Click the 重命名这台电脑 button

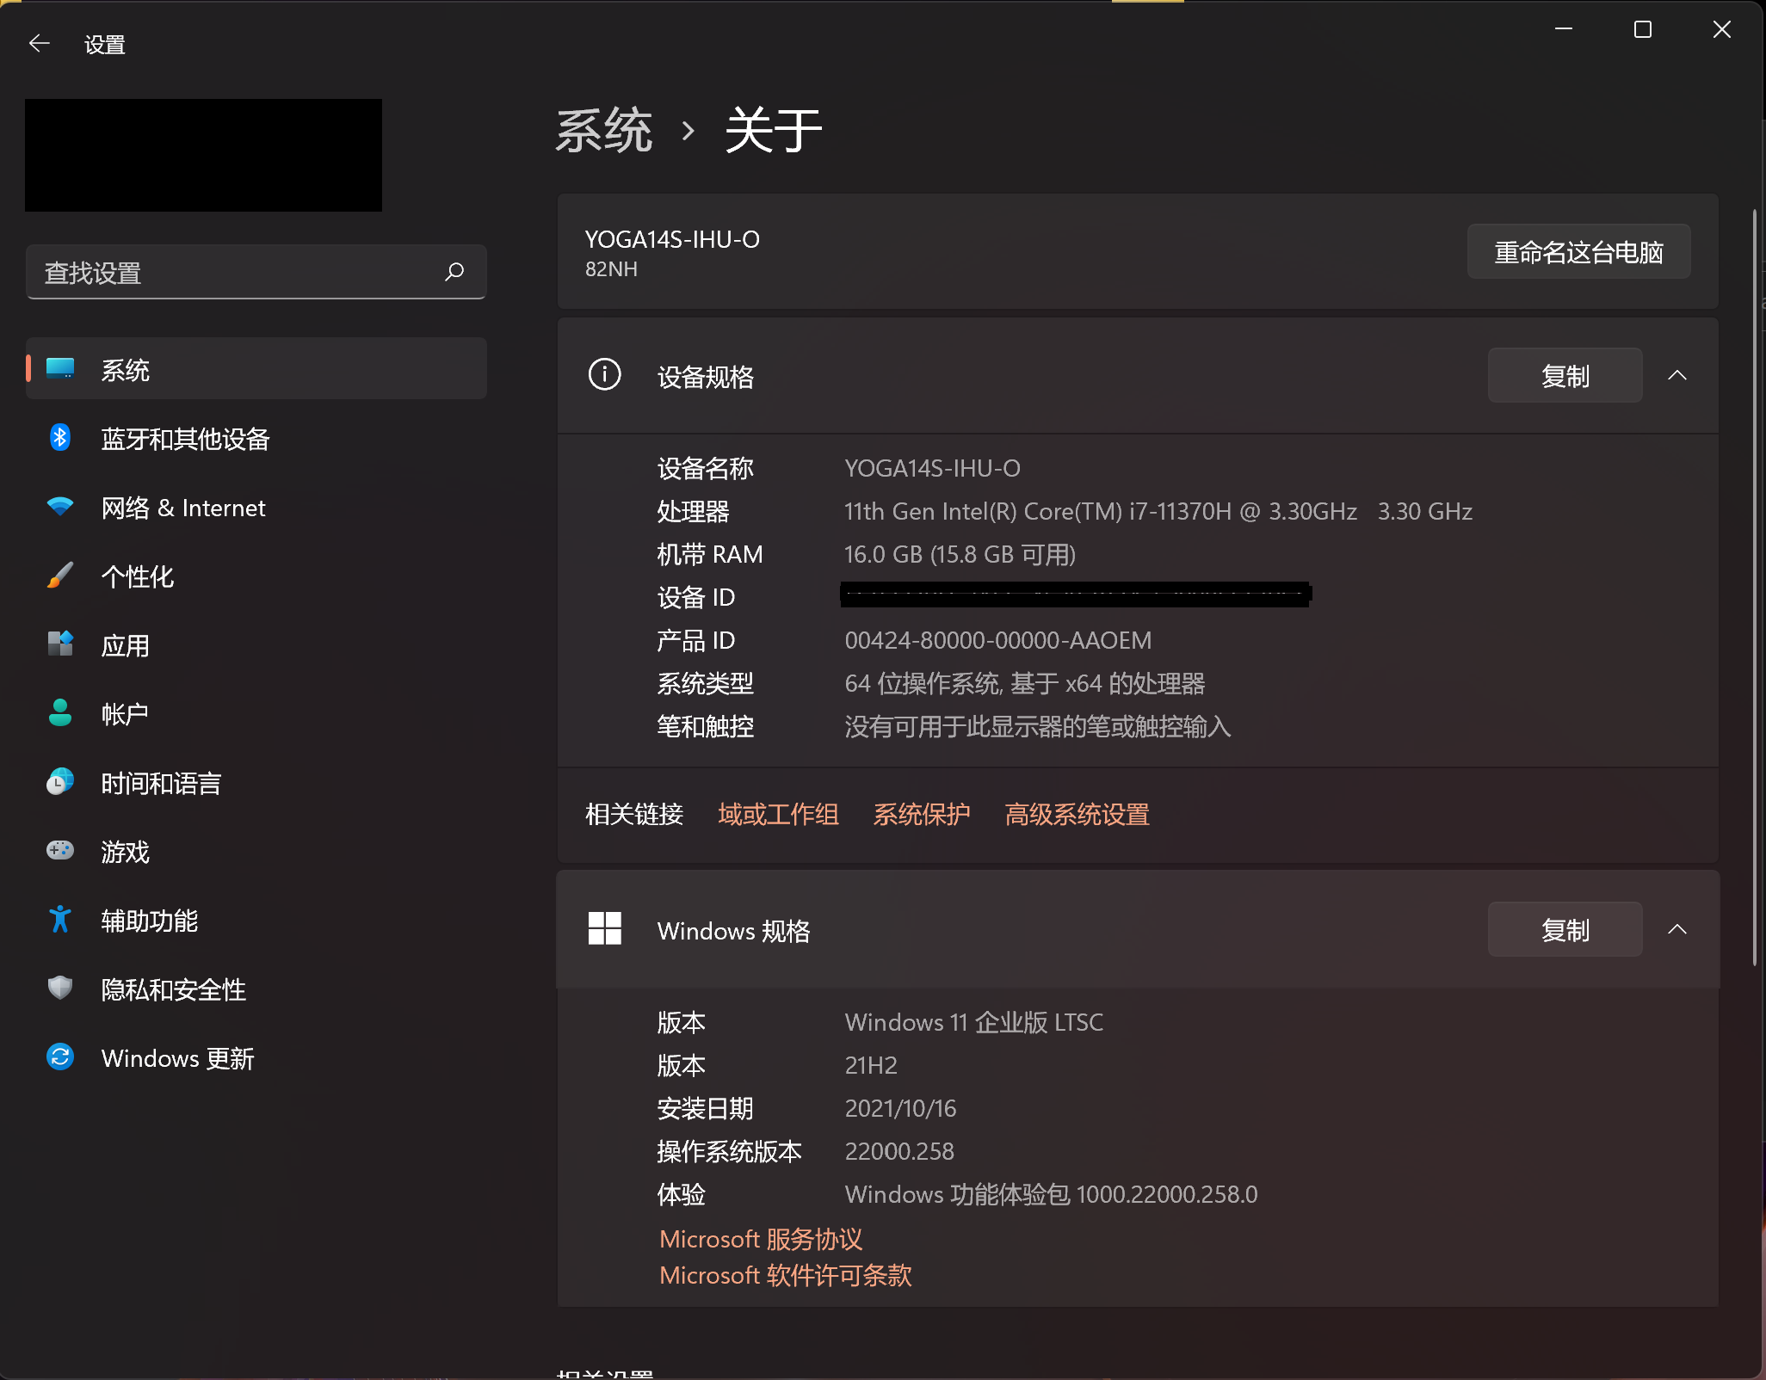tap(1578, 252)
